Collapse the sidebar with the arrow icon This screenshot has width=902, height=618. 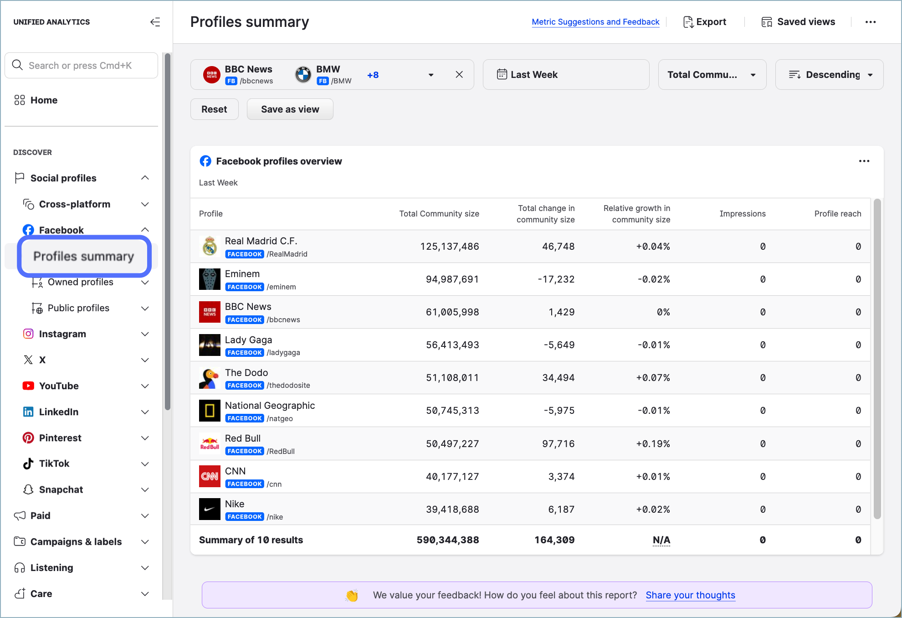click(x=155, y=22)
